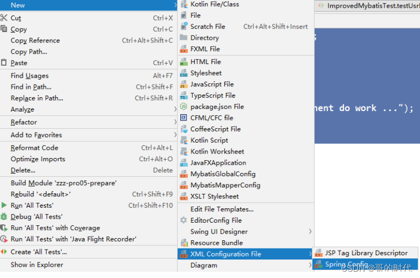The height and width of the screenshot is (278, 420).
Task: Click the FXML File icon
Action: point(184,49)
